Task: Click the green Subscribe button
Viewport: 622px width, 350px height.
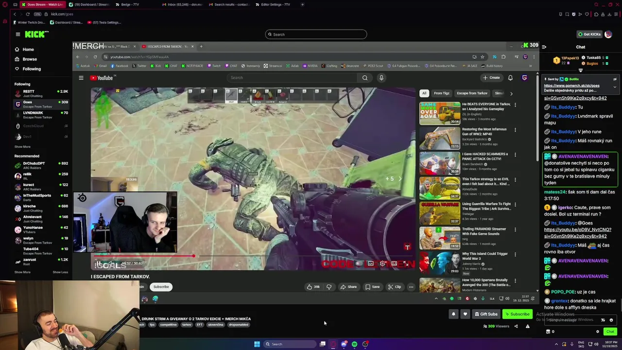Action: 517,314
